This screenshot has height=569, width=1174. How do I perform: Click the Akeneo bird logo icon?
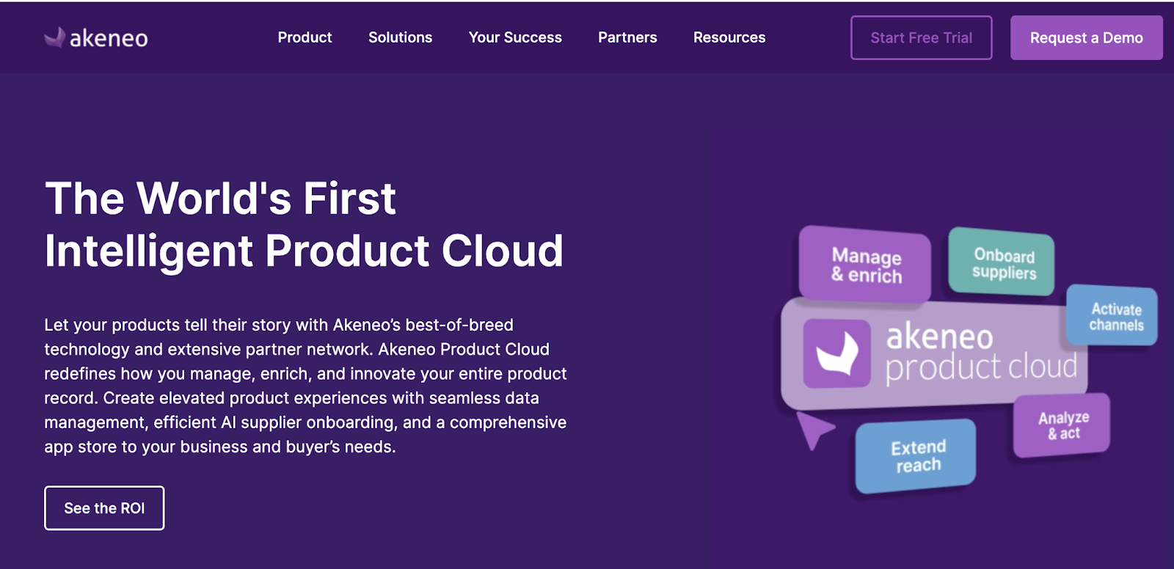tap(54, 37)
